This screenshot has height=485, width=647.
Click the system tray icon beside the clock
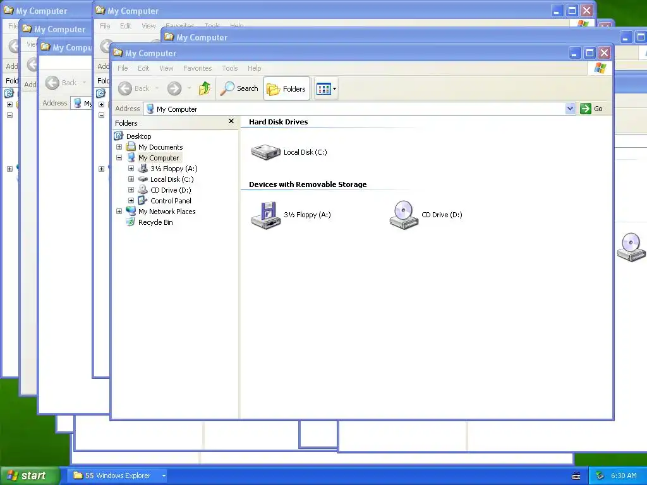tap(600, 476)
